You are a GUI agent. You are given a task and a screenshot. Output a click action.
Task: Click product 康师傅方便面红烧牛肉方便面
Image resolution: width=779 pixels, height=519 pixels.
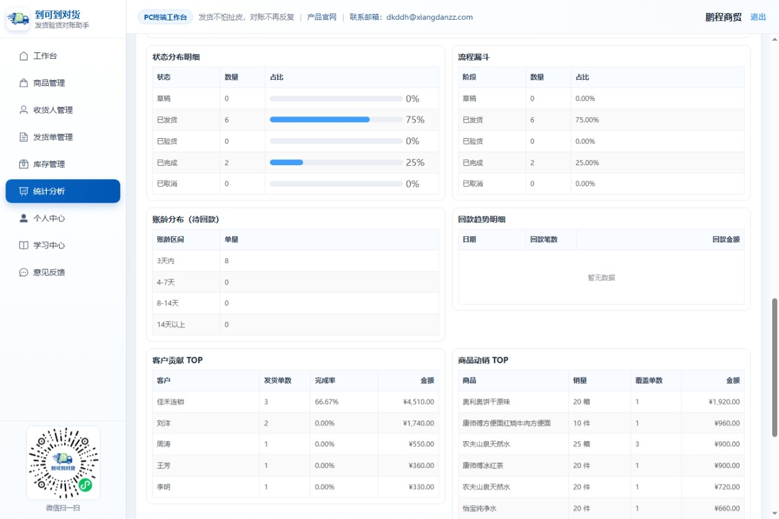pos(507,423)
